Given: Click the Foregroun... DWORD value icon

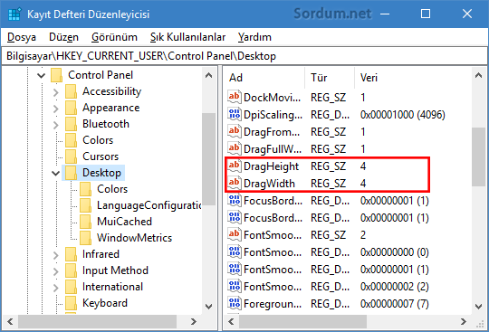Looking at the screenshot, I should coord(235,303).
